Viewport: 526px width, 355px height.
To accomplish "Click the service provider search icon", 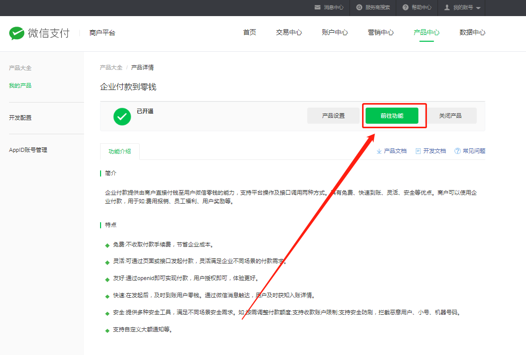I will [x=359, y=8].
